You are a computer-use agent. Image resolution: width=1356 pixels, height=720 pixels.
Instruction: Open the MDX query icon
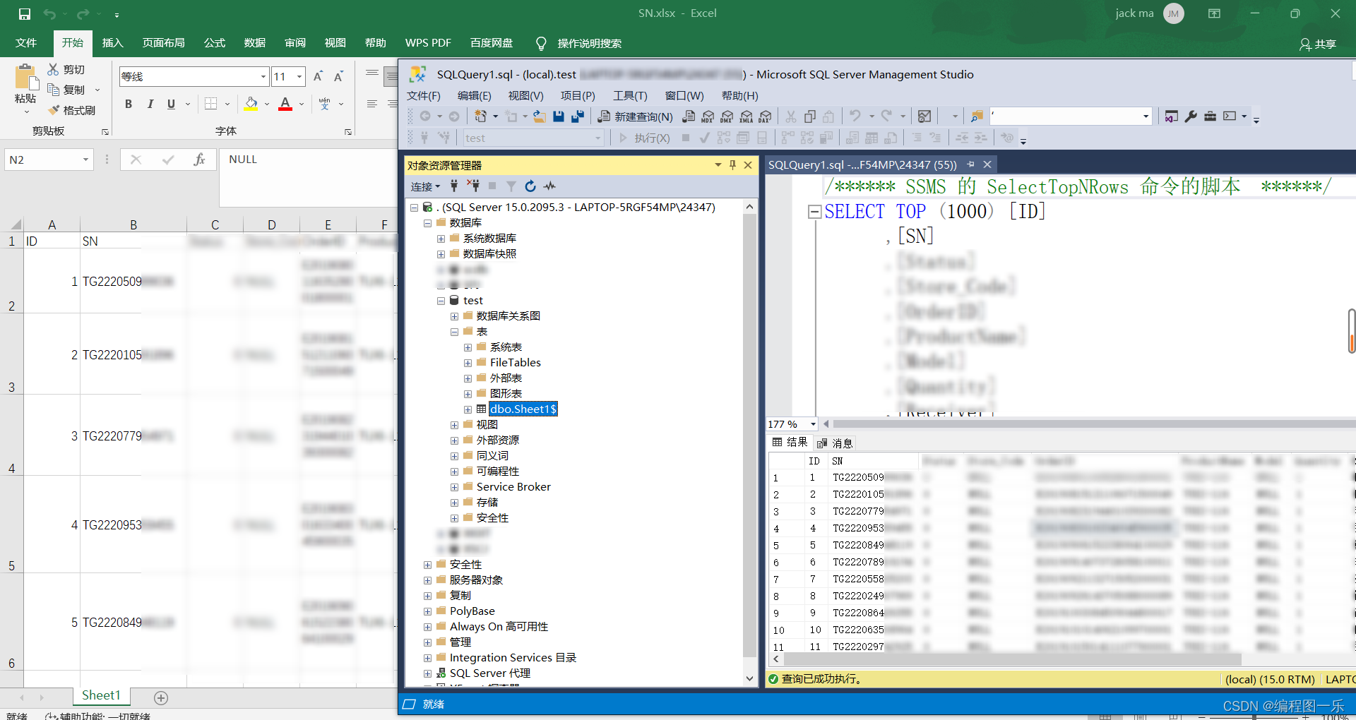(x=708, y=116)
